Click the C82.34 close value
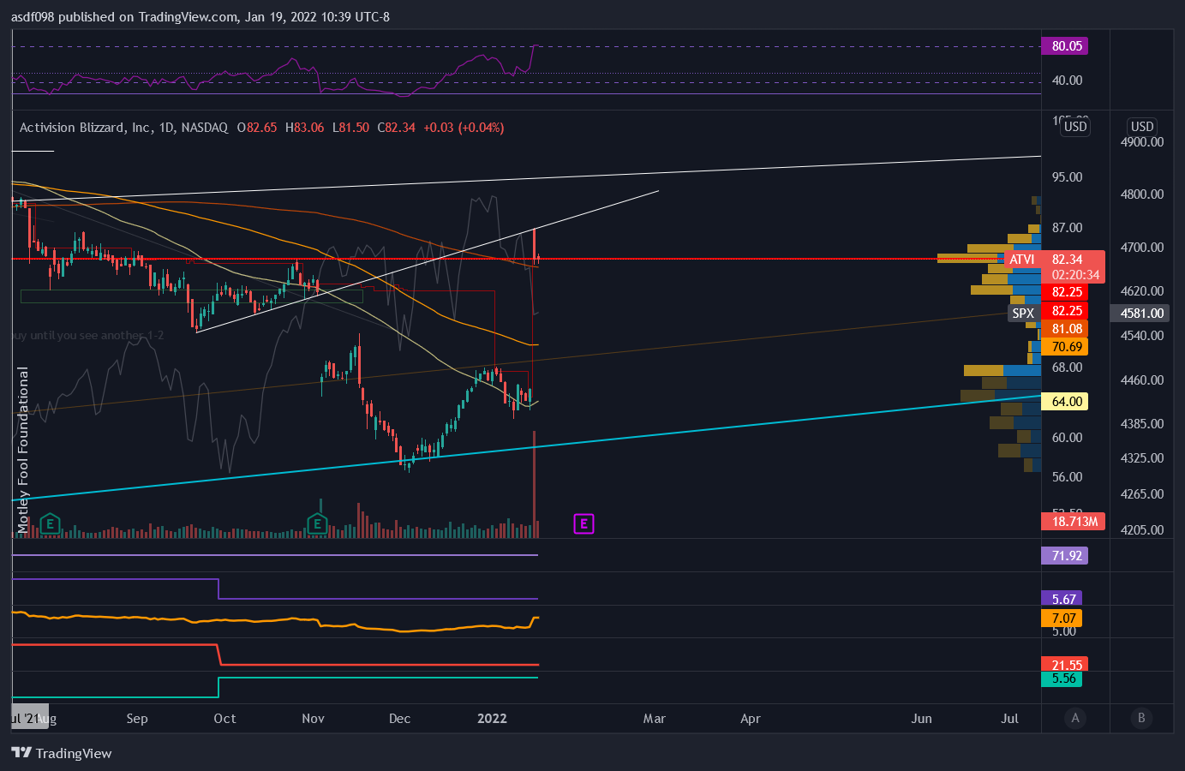 pos(396,127)
